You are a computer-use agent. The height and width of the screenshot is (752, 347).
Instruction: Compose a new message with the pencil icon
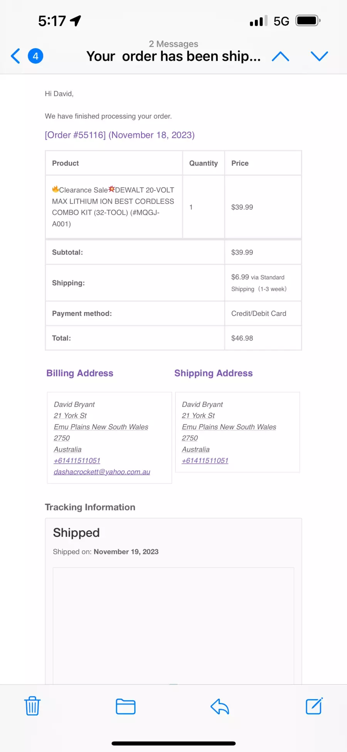tap(314, 706)
